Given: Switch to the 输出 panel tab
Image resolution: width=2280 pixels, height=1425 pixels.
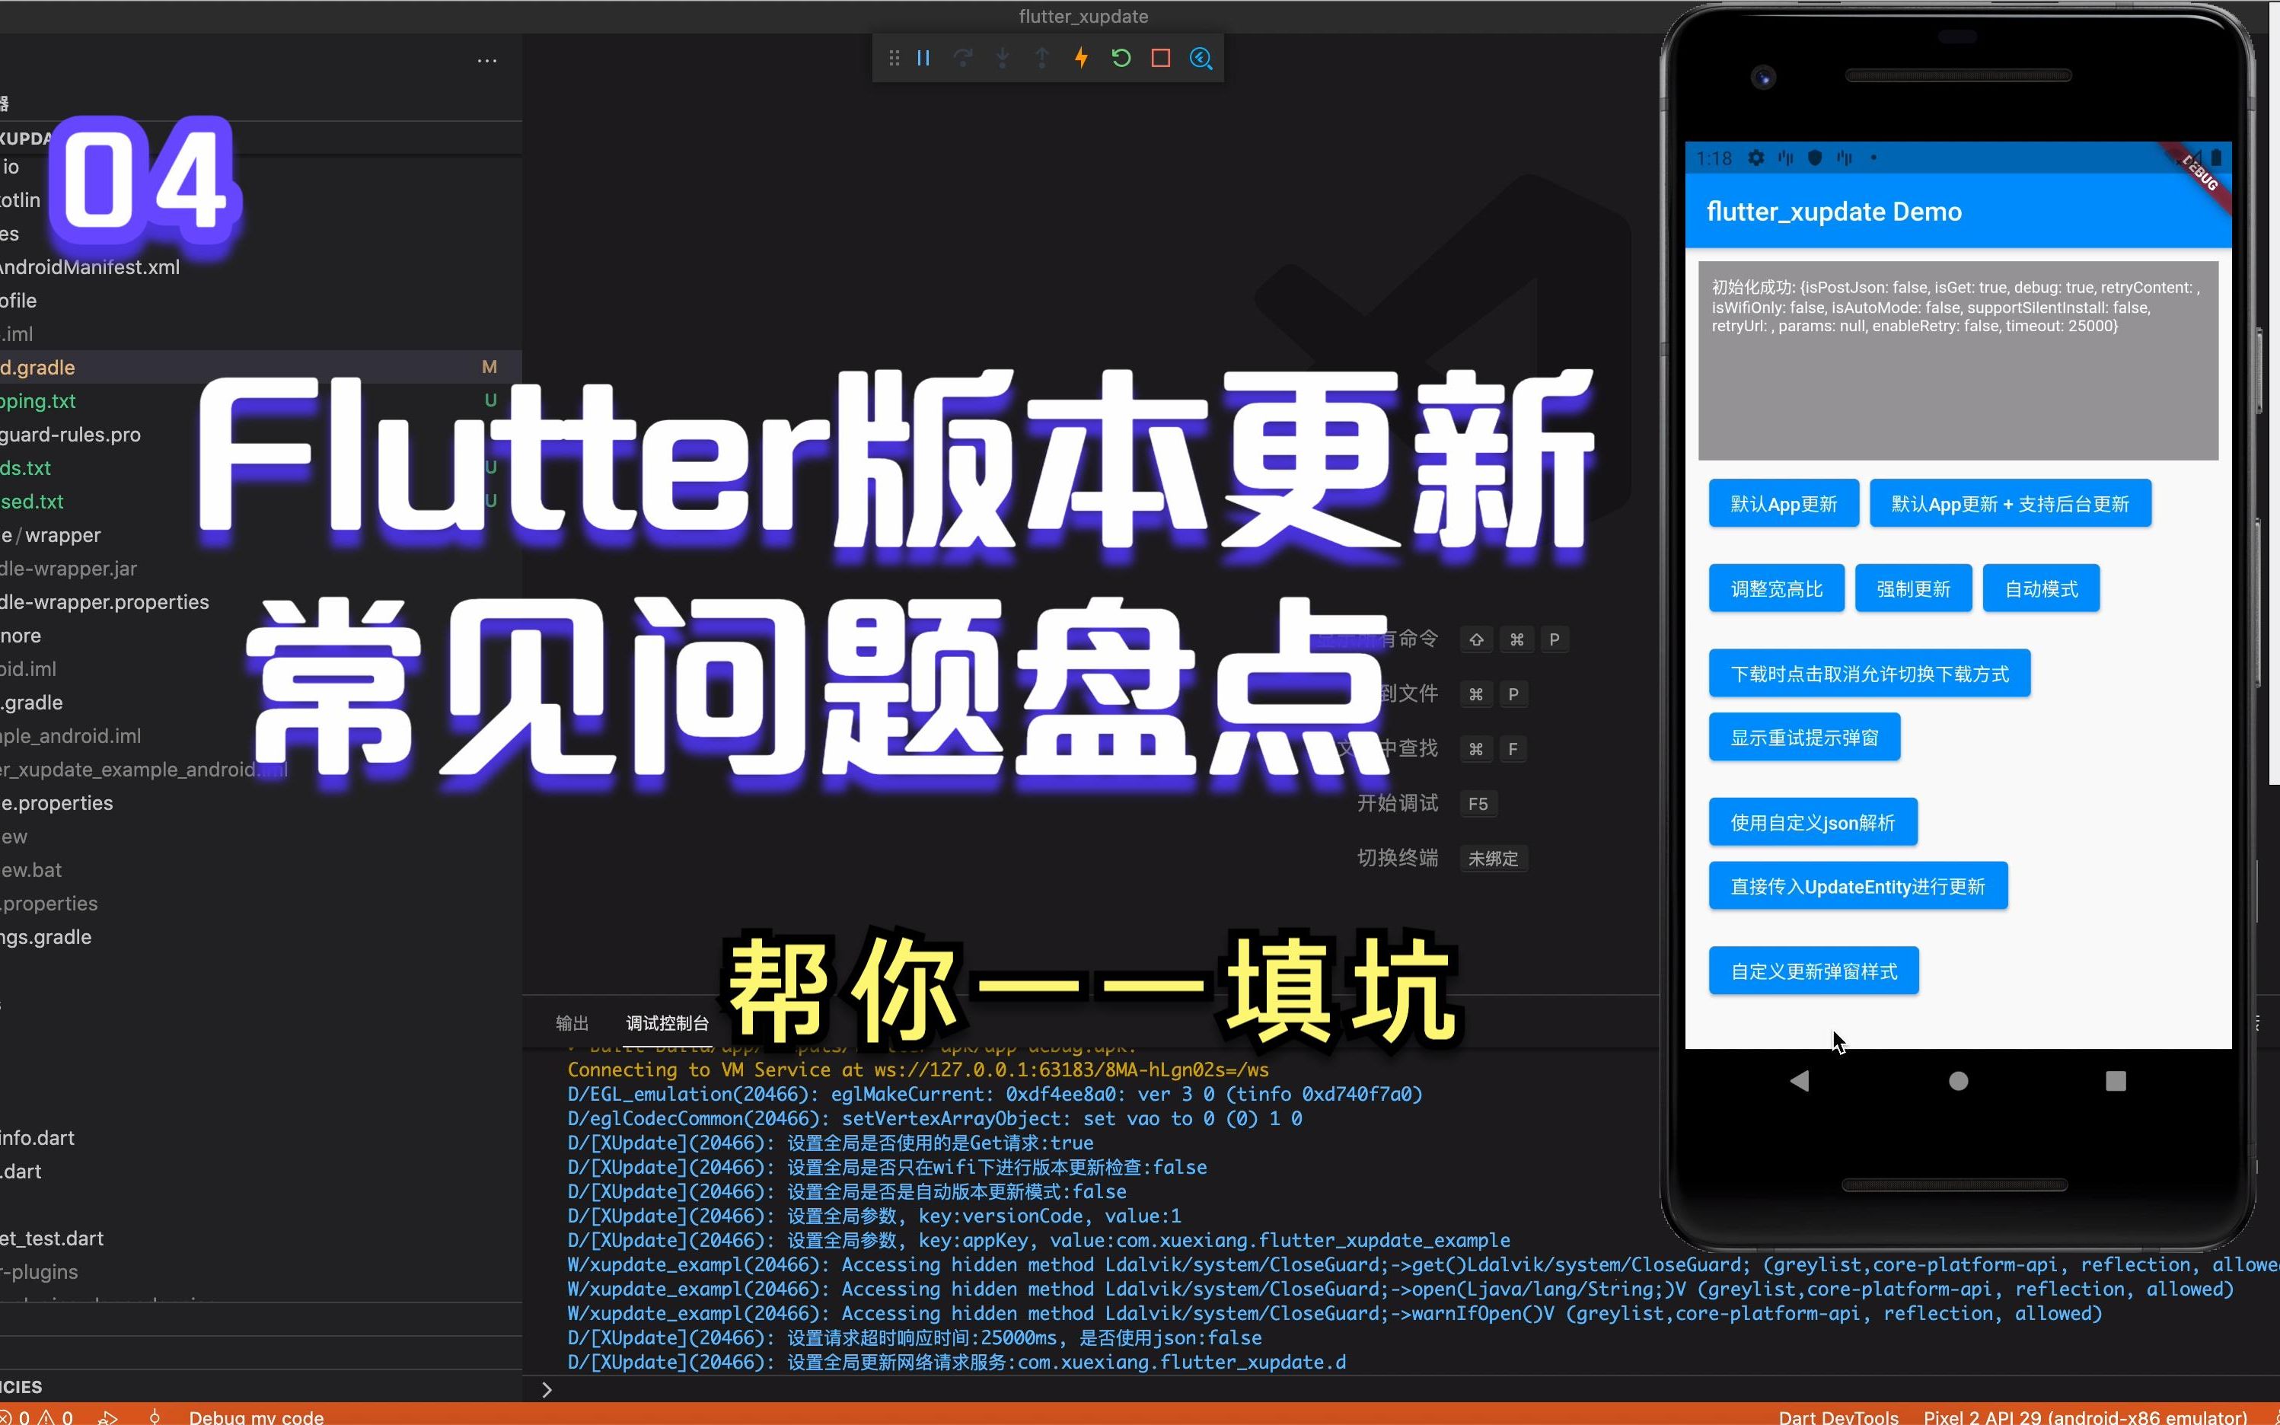Looking at the screenshot, I should coord(572,1024).
